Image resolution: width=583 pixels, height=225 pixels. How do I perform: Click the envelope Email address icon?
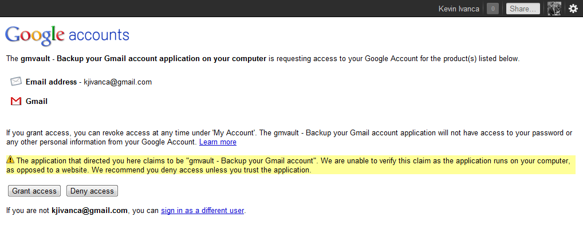click(x=16, y=82)
